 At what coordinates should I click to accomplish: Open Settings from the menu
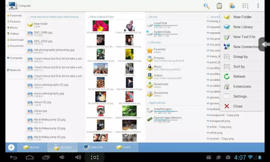pyautogui.click(x=240, y=96)
